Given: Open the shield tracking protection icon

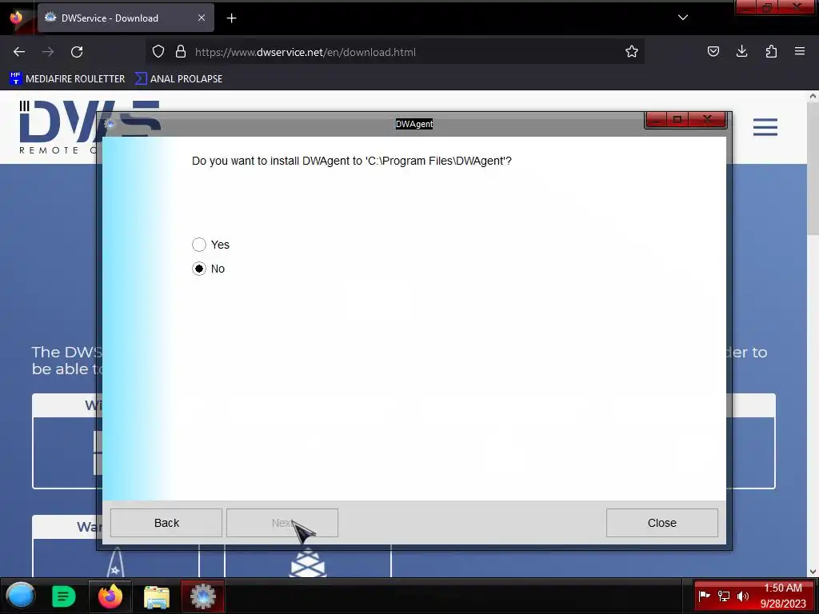Looking at the screenshot, I should [158, 52].
